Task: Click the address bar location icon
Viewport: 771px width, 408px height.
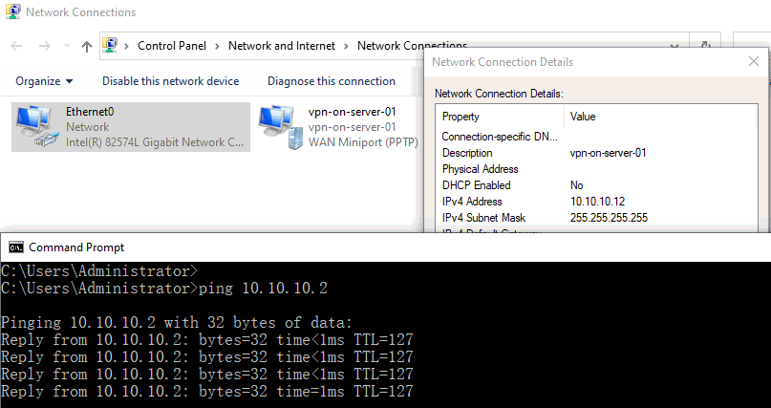Action: [111, 45]
